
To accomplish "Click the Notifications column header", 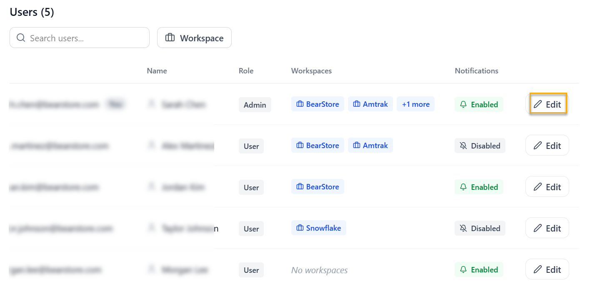I will pyautogui.click(x=476, y=70).
